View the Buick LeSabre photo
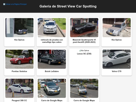 (52, 59)
